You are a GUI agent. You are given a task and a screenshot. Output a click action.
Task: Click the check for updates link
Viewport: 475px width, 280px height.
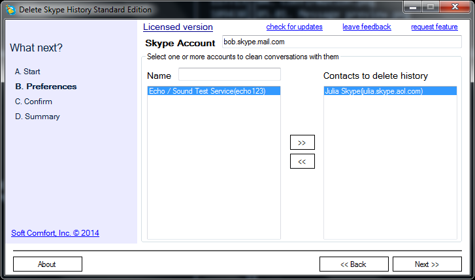pyautogui.click(x=294, y=27)
